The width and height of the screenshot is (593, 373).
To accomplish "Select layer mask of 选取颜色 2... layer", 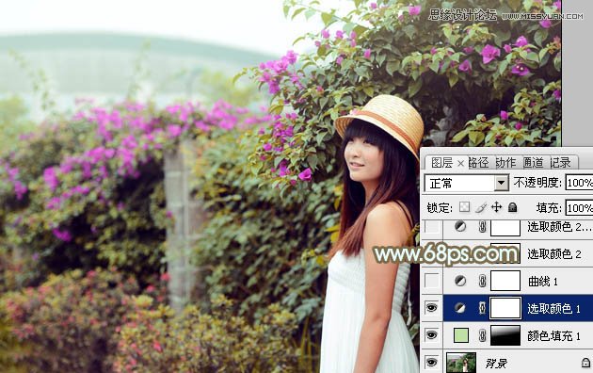I will click(x=505, y=228).
